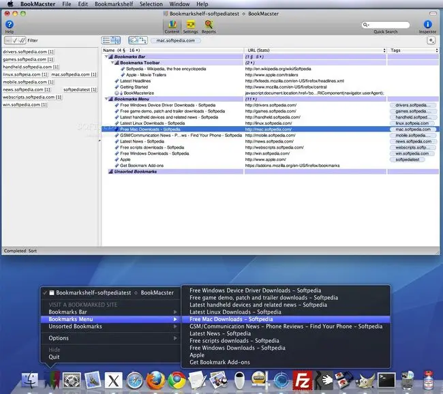
Task: Click the BookMacster dock icon
Action: pyautogui.click(x=52, y=380)
